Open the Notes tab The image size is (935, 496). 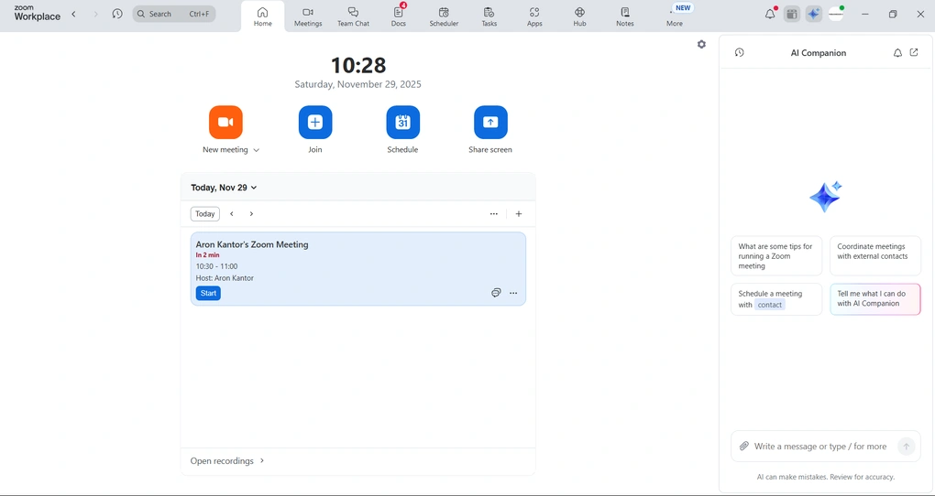pyautogui.click(x=625, y=16)
